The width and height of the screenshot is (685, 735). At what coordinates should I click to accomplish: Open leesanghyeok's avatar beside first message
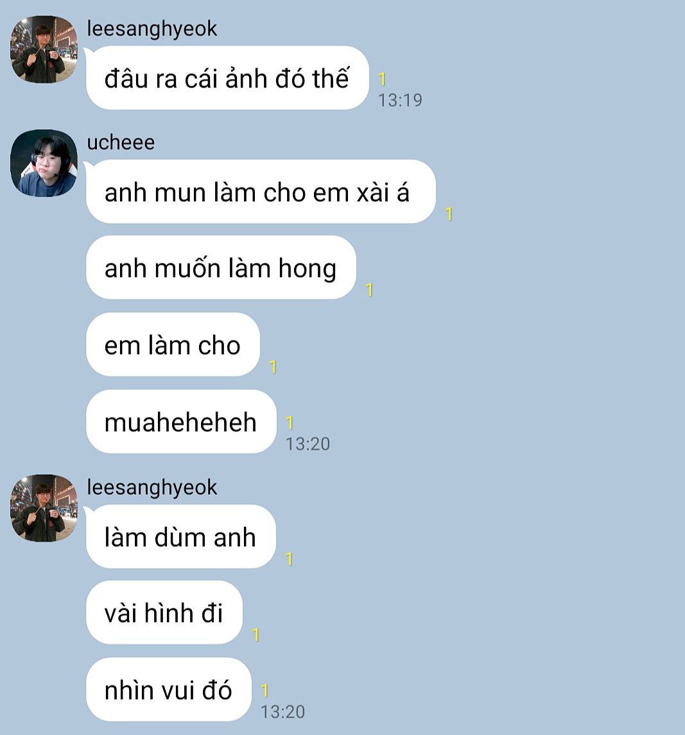[x=44, y=49]
